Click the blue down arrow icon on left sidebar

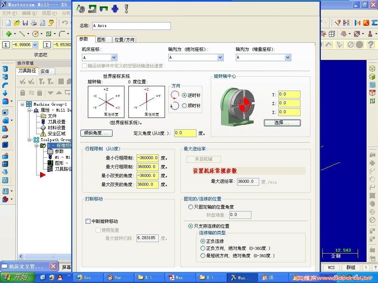pos(5,93)
